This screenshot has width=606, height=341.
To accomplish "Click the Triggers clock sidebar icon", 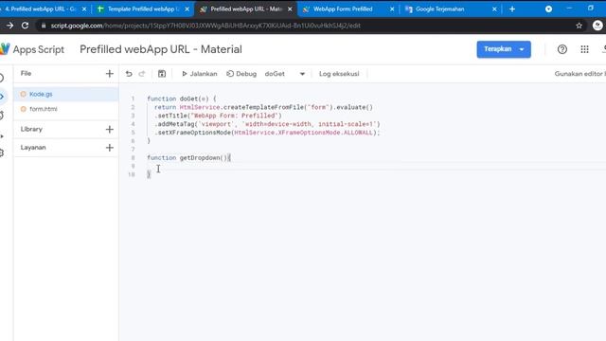I will click(x=2, y=116).
